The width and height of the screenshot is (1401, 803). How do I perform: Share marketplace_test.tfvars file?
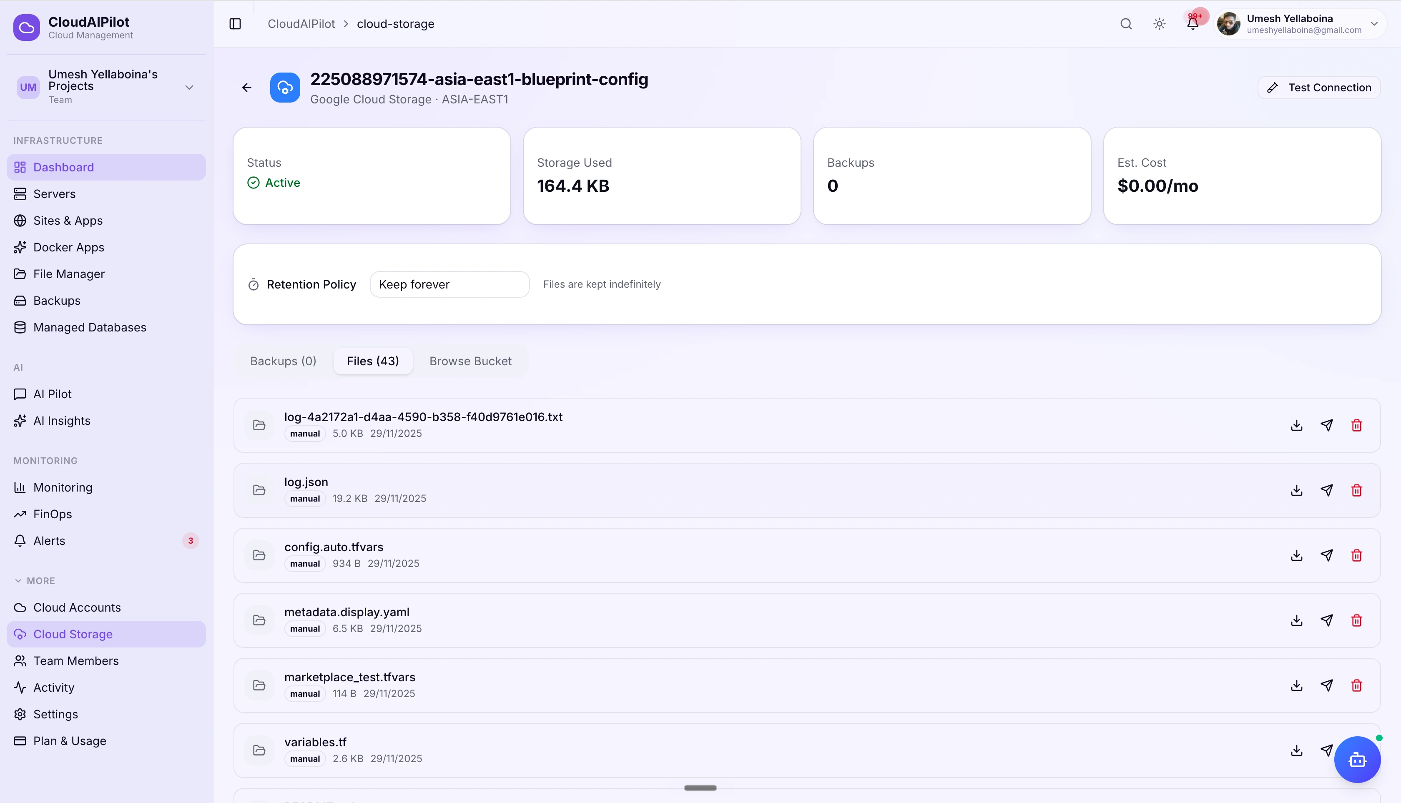(x=1327, y=685)
